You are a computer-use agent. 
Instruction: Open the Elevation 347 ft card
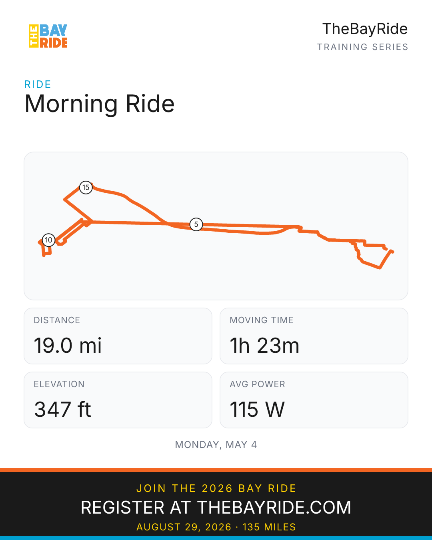(x=118, y=400)
